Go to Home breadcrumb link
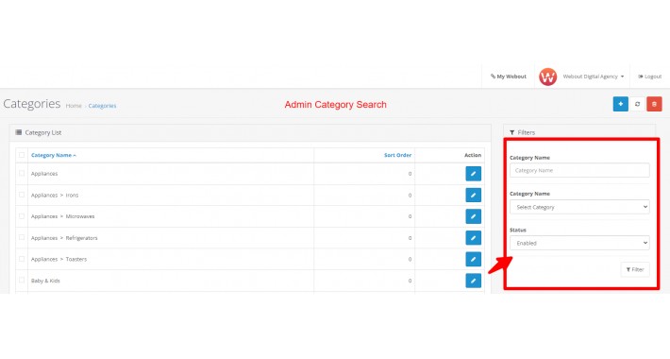 [74, 106]
